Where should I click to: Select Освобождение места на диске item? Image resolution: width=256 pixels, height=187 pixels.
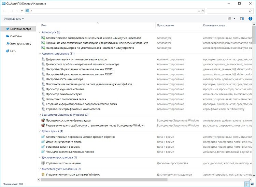89,84
